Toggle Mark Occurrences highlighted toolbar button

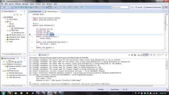50,7
